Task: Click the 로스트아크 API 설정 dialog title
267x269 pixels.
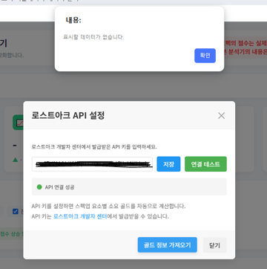Action: click(x=68, y=115)
